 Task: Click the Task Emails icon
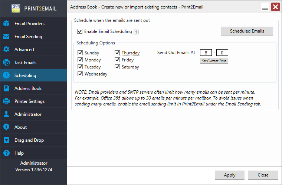(6, 63)
